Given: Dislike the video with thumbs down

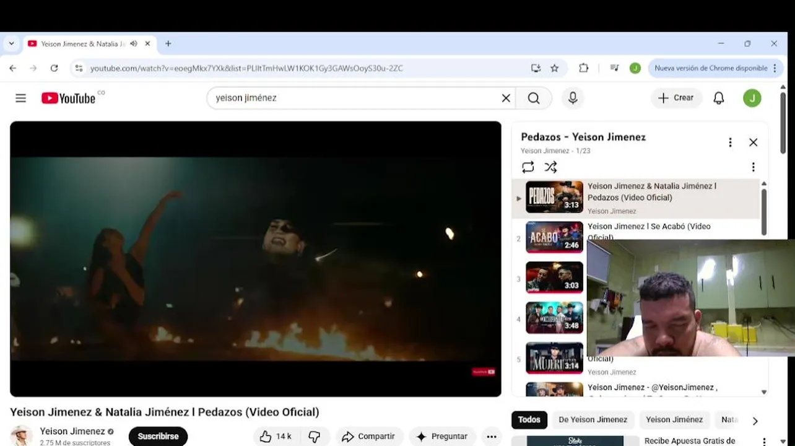Looking at the screenshot, I should pyautogui.click(x=315, y=437).
